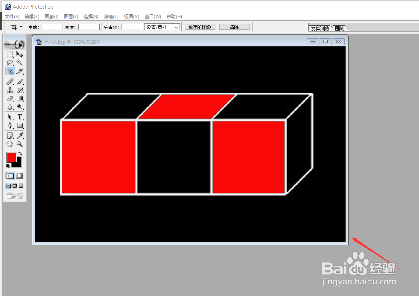The image size is (419, 296).
Task: Open the Crop tool preset picker dropdown
Action: click(x=21, y=27)
